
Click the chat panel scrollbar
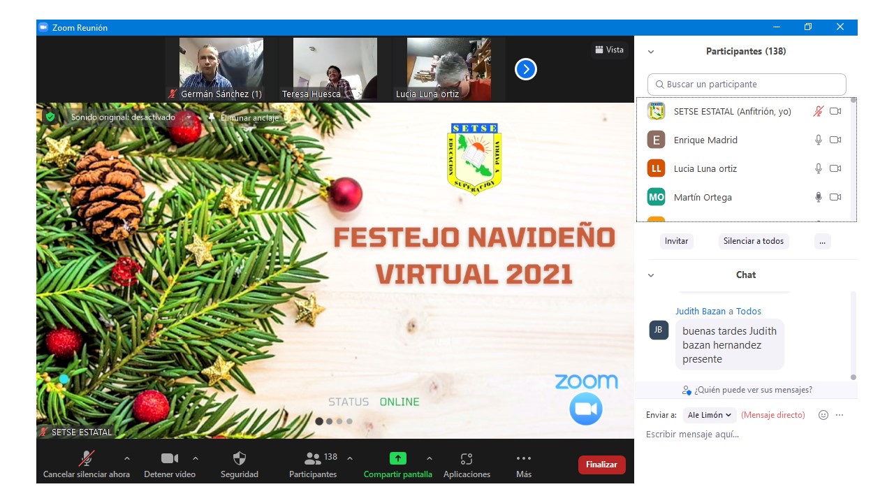point(853,335)
